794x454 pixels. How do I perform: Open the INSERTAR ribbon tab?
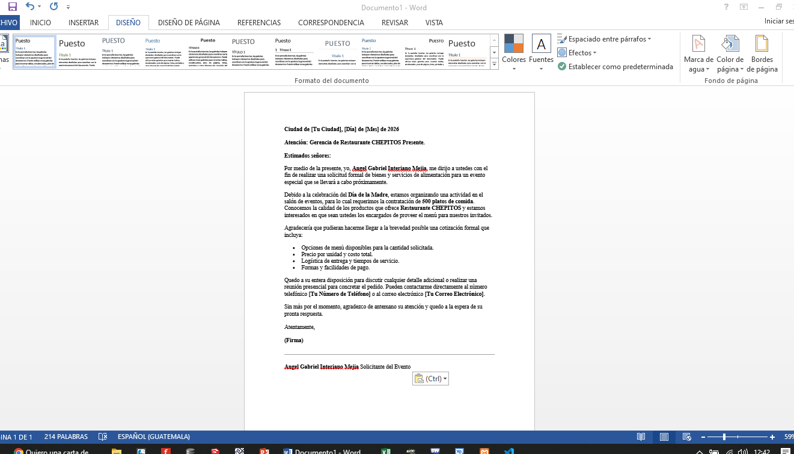click(x=84, y=23)
